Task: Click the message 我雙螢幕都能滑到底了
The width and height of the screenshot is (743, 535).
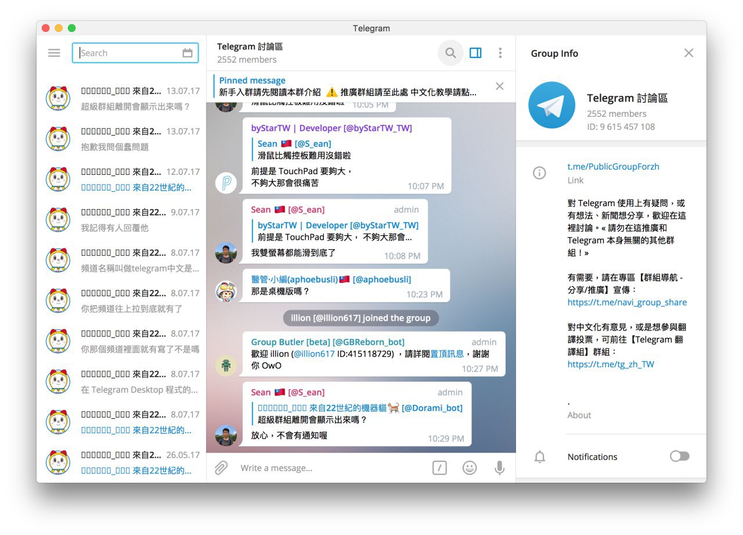Action: click(x=294, y=253)
